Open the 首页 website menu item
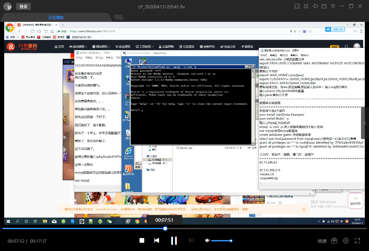Viewport: 369px width, 251px height. pos(59,47)
